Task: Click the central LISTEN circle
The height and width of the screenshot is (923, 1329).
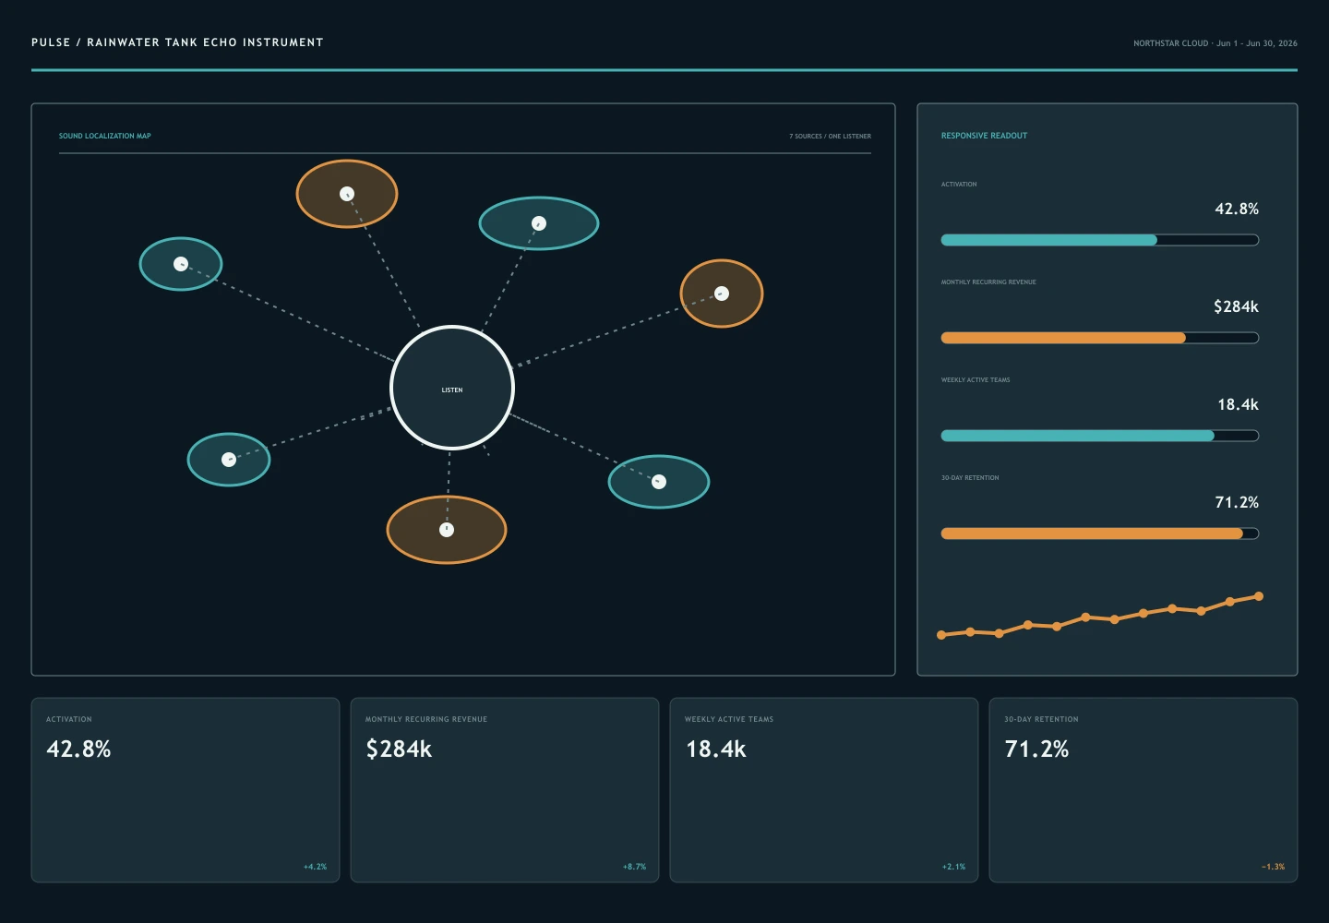Action: point(452,388)
